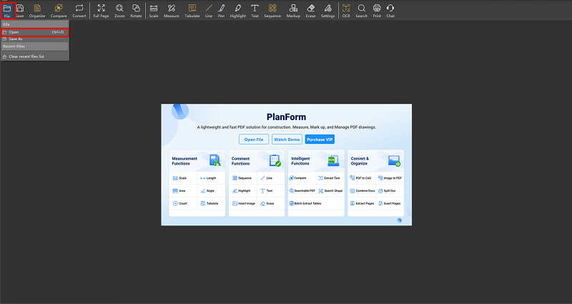
Task: Click Split Doc under Convert & Organize
Action: coord(387,191)
